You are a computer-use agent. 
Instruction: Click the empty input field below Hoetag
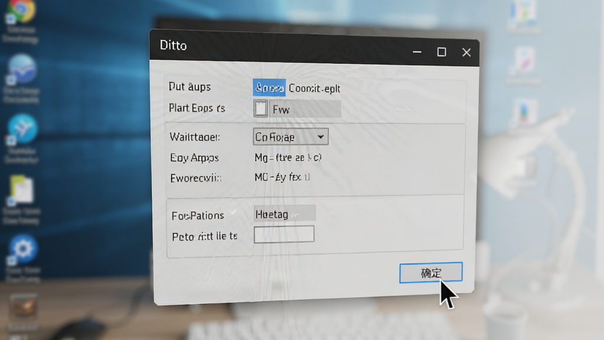[x=284, y=234]
